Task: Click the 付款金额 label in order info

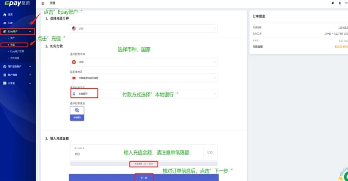Action: tap(258, 47)
